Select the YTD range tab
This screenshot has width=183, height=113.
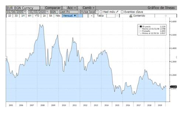coord(37,16)
